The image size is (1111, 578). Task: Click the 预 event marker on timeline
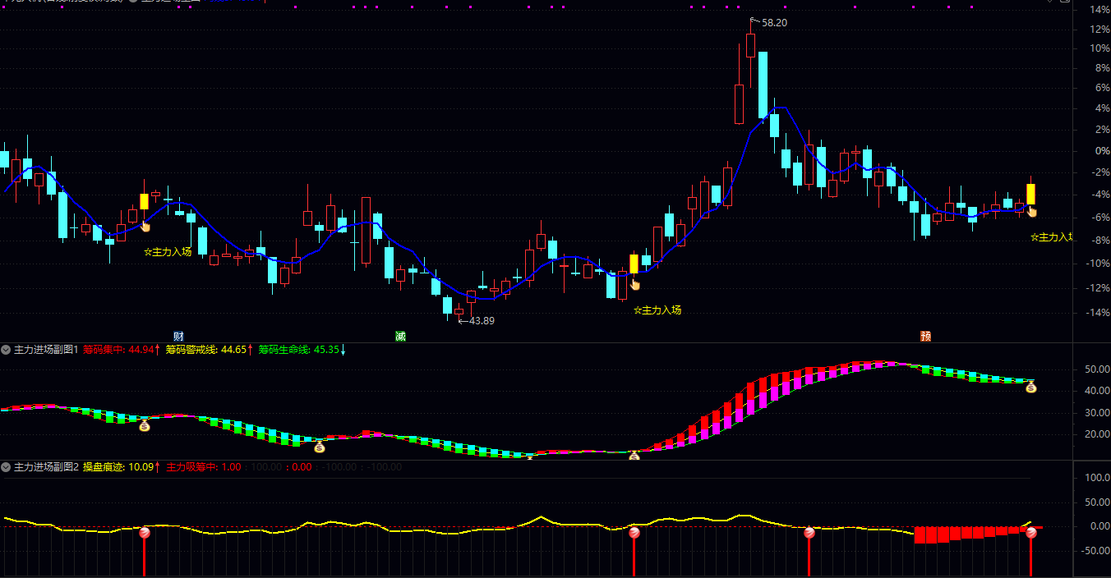(926, 337)
